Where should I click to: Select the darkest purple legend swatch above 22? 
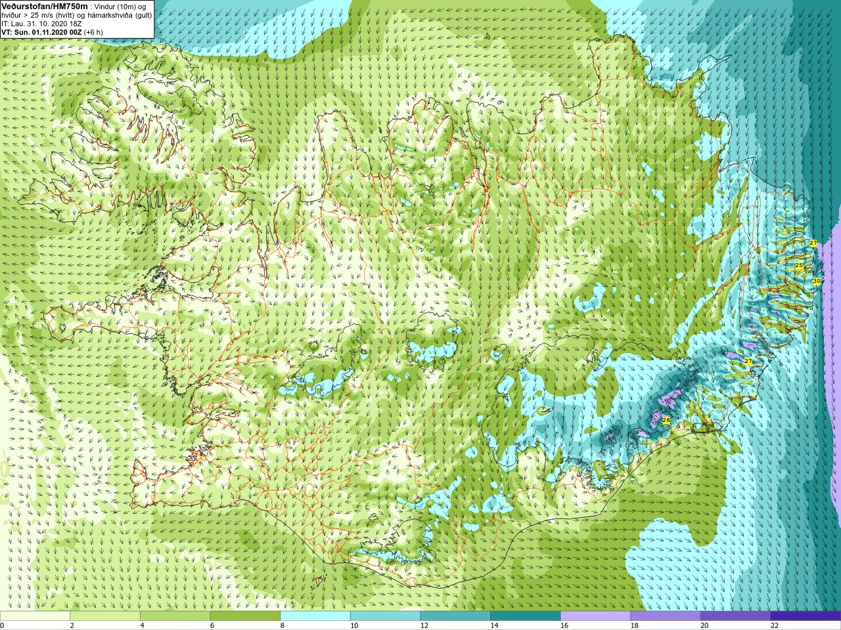point(806,616)
